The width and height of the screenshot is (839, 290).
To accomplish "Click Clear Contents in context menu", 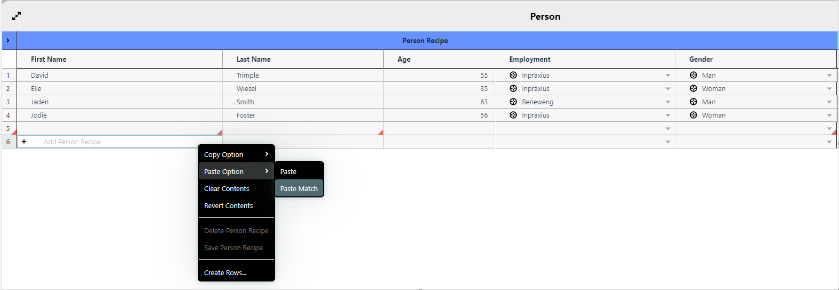I will click(x=227, y=188).
